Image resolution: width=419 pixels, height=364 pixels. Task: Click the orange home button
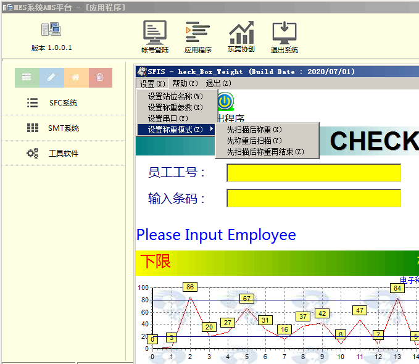[x=76, y=78]
